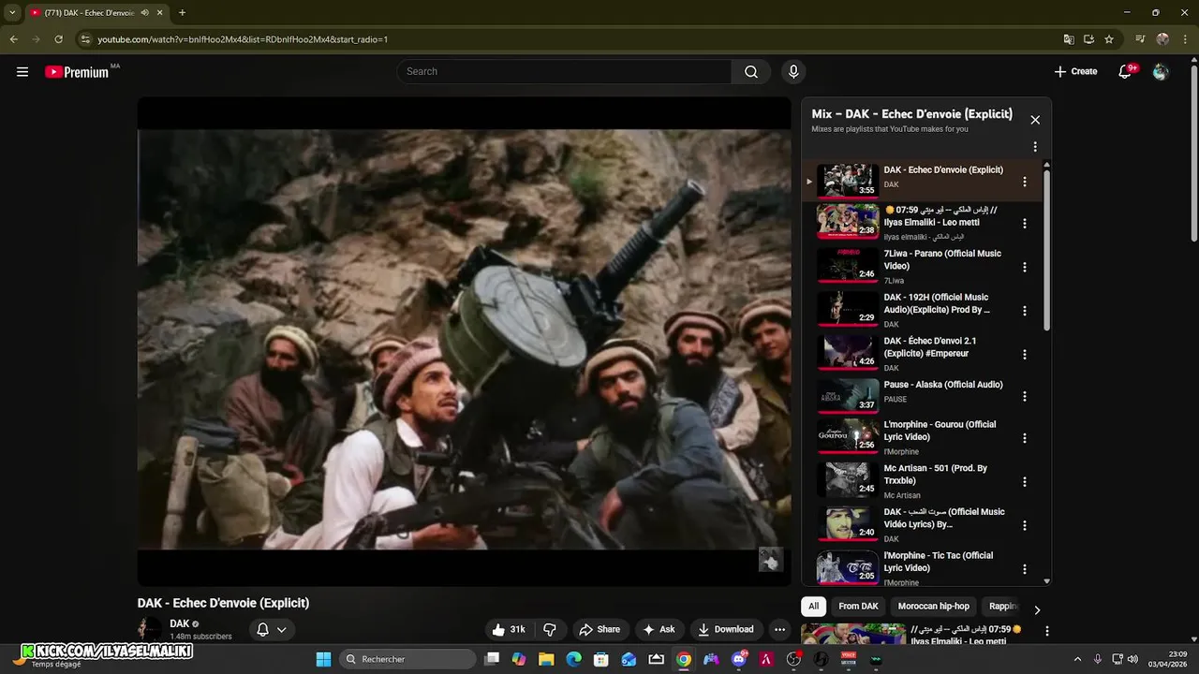Open the YouTube hamburger guide menu
This screenshot has height=674, width=1199.
(22, 71)
